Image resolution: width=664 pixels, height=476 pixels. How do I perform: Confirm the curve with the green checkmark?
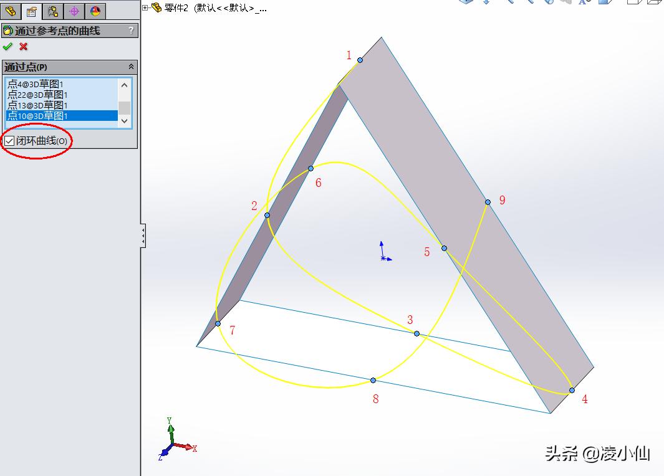pyautogui.click(x=7, y=46)
